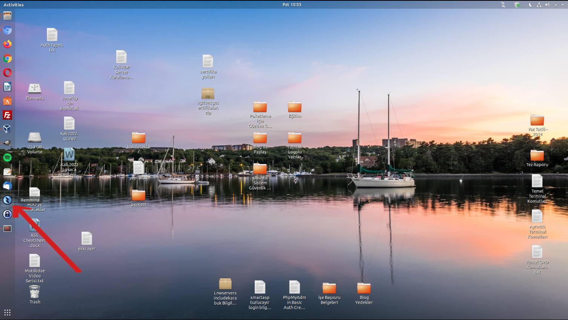
Task: Open Google Chrome from the dock
Action: tap(7, 59)
